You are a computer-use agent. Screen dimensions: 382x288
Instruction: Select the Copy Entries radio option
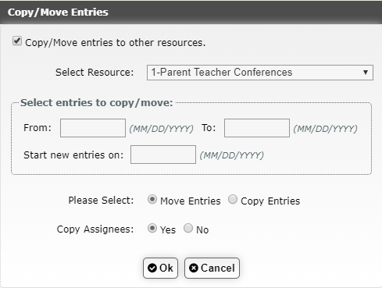233,200
